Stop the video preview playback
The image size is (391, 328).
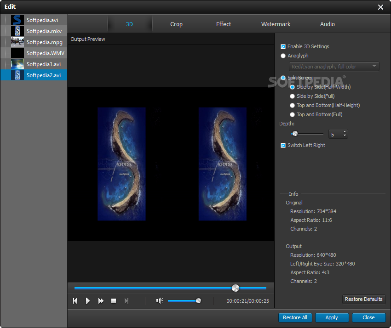tap(114, 301)
